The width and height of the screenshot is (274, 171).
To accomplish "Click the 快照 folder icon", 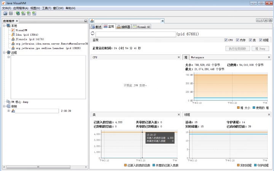I will (8, 106).
